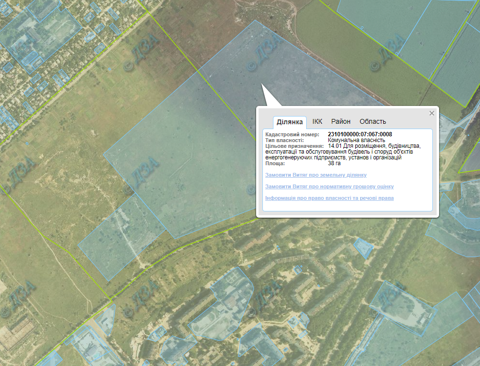Viewport: 480px width, 366px height.
Task: Click the Площа value 38 га
Action: tap(334, 163)
